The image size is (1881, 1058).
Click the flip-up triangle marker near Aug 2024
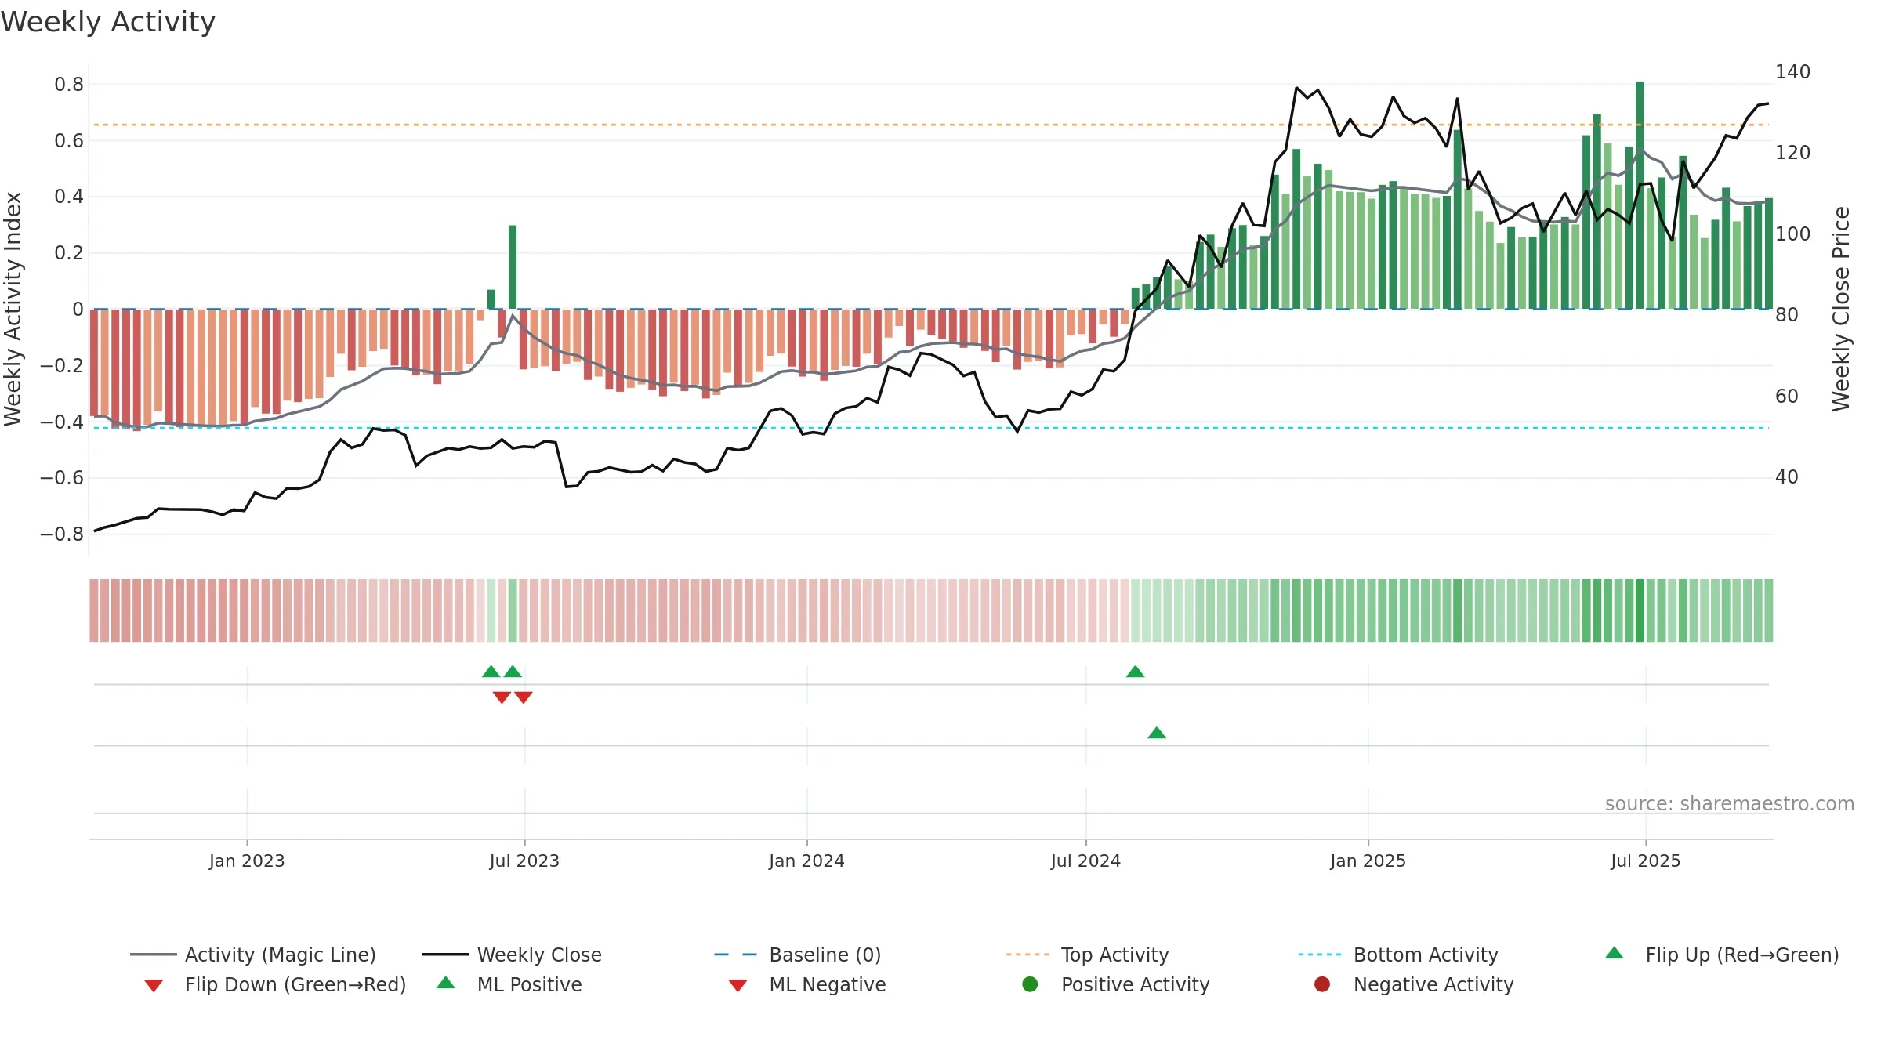1135,672
